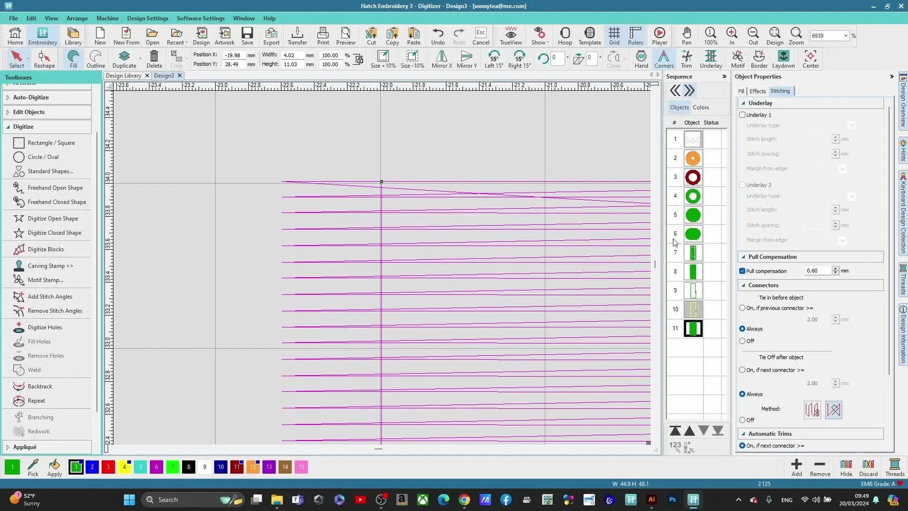
Task: Click the Colors button in Sequence
Action: pos(700,107)
